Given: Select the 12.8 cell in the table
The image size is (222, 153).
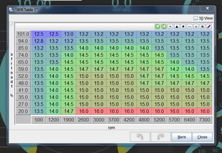Looking at the screenshot, I should coord(39,41).
